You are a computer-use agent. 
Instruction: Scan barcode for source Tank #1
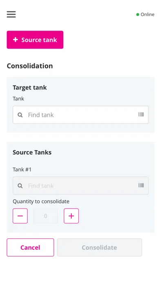[141, 185]
